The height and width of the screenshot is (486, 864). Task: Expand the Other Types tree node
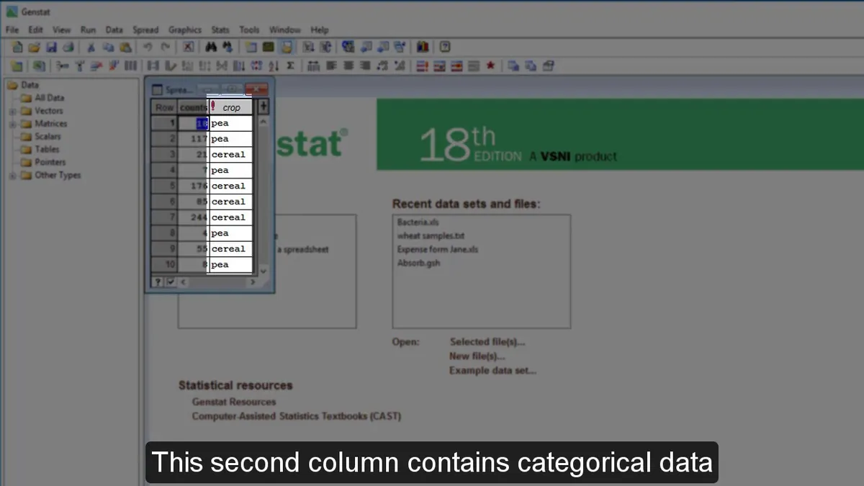coord(12,176)
